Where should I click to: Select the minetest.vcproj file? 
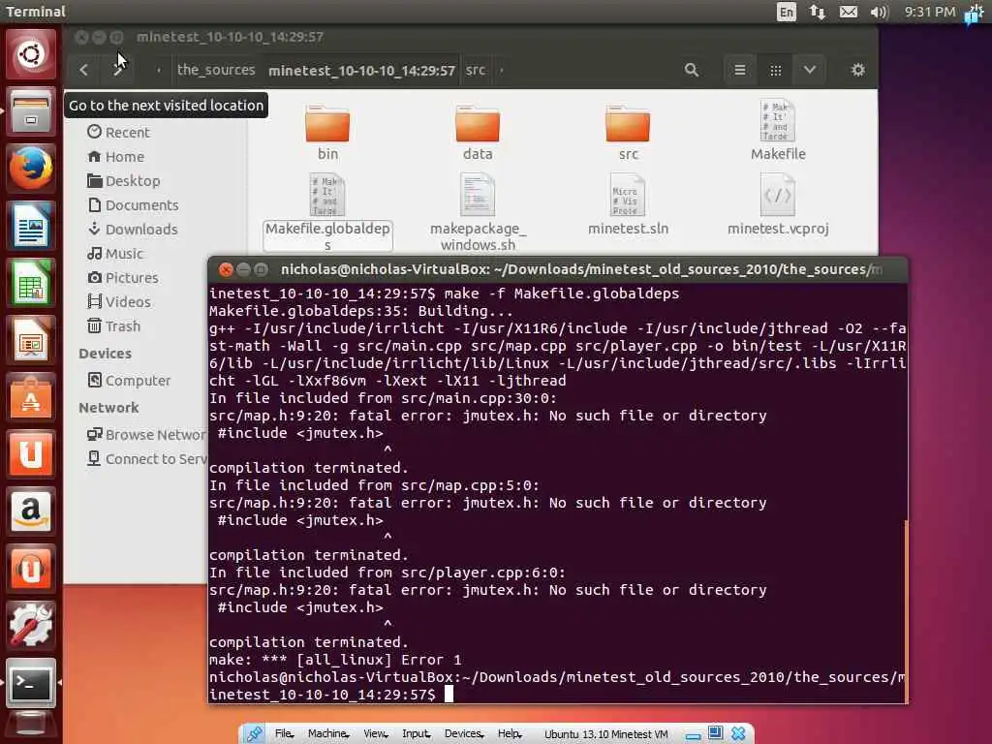[778, 204]
